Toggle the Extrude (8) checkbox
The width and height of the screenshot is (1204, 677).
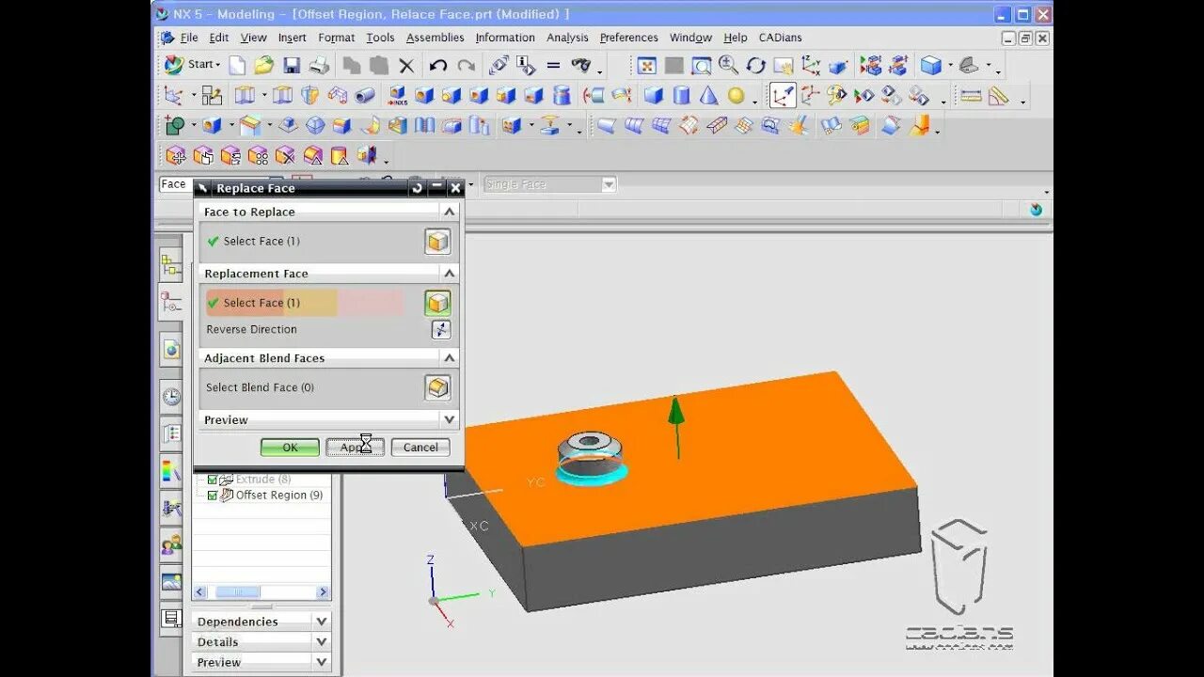coord(212,480)
